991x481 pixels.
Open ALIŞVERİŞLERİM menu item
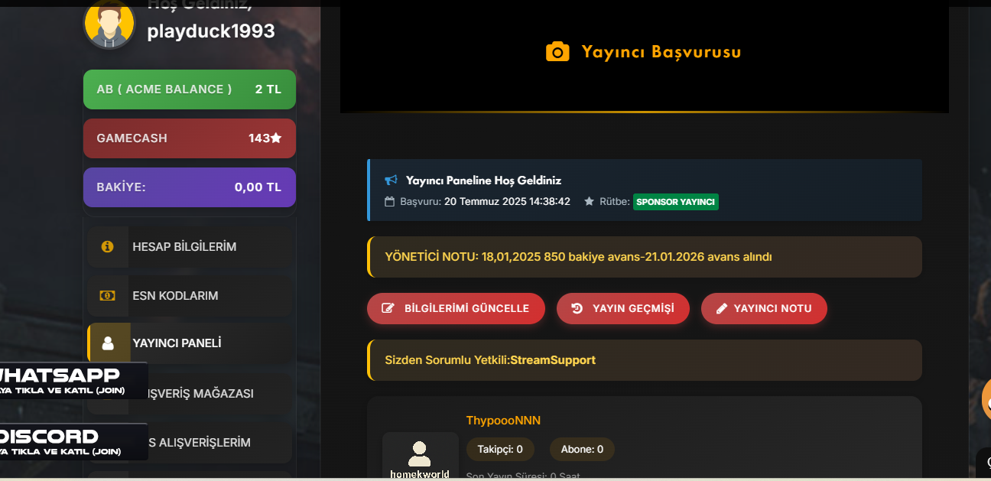coord(199,442)
